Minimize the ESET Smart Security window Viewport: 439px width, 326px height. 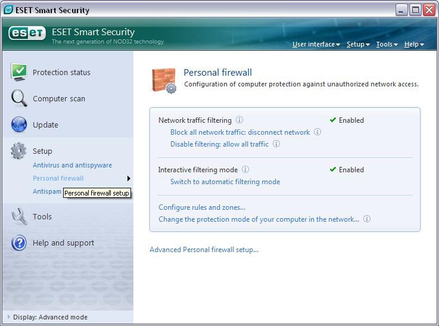pos(401,10)
